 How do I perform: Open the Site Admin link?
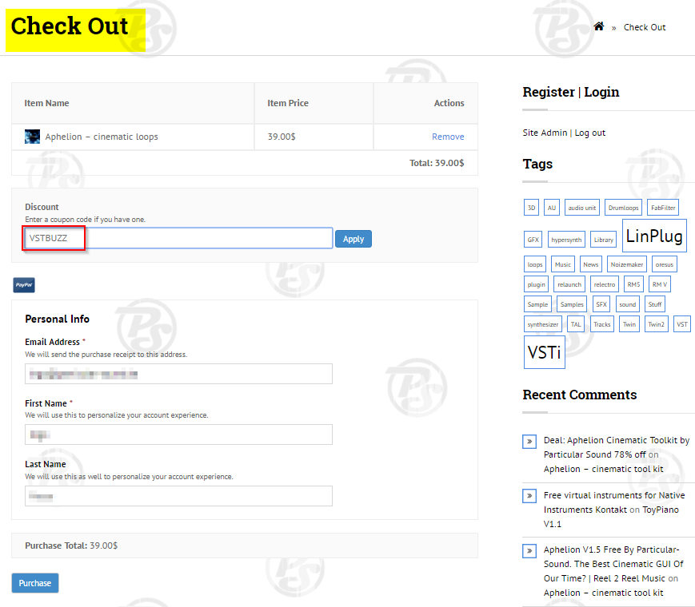pyautogui.click(x=545, y=133)
